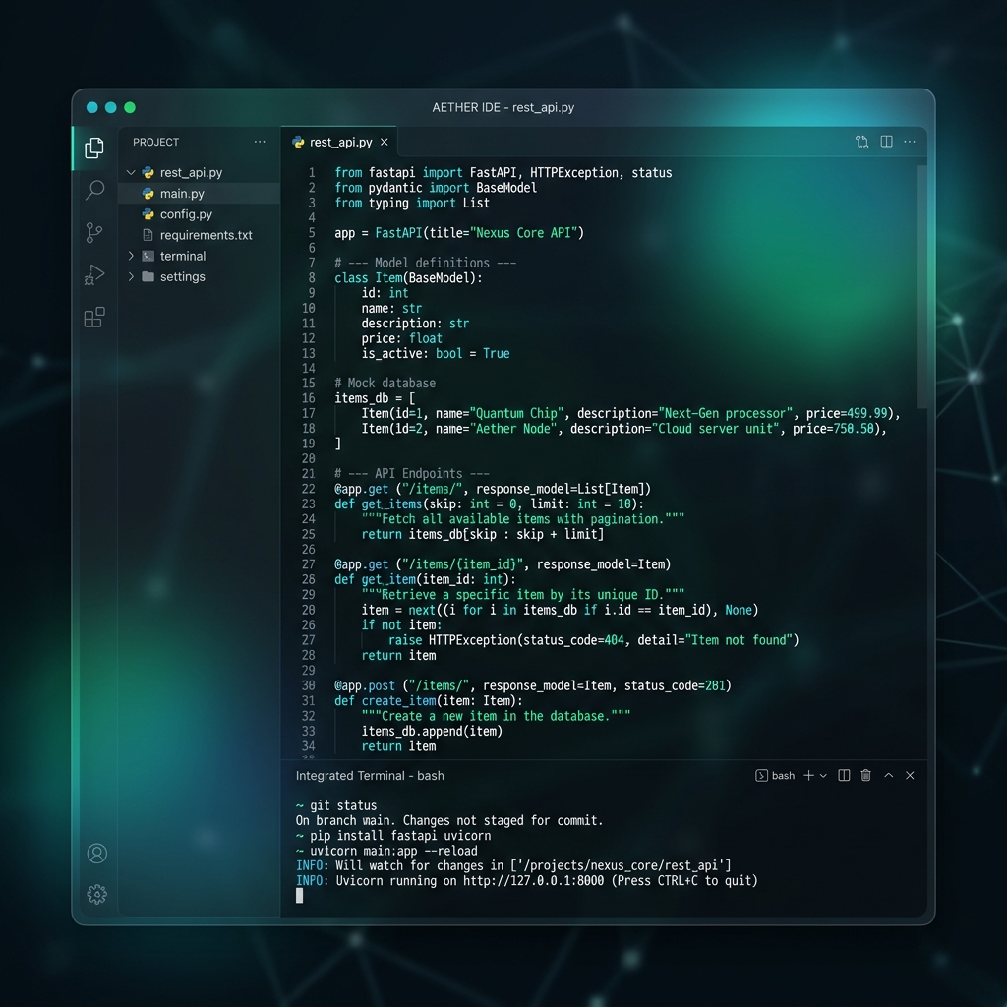Screen dimensions: 1007x1007
Task: Click the 'Quantum Chip' string
Action: 516,413
